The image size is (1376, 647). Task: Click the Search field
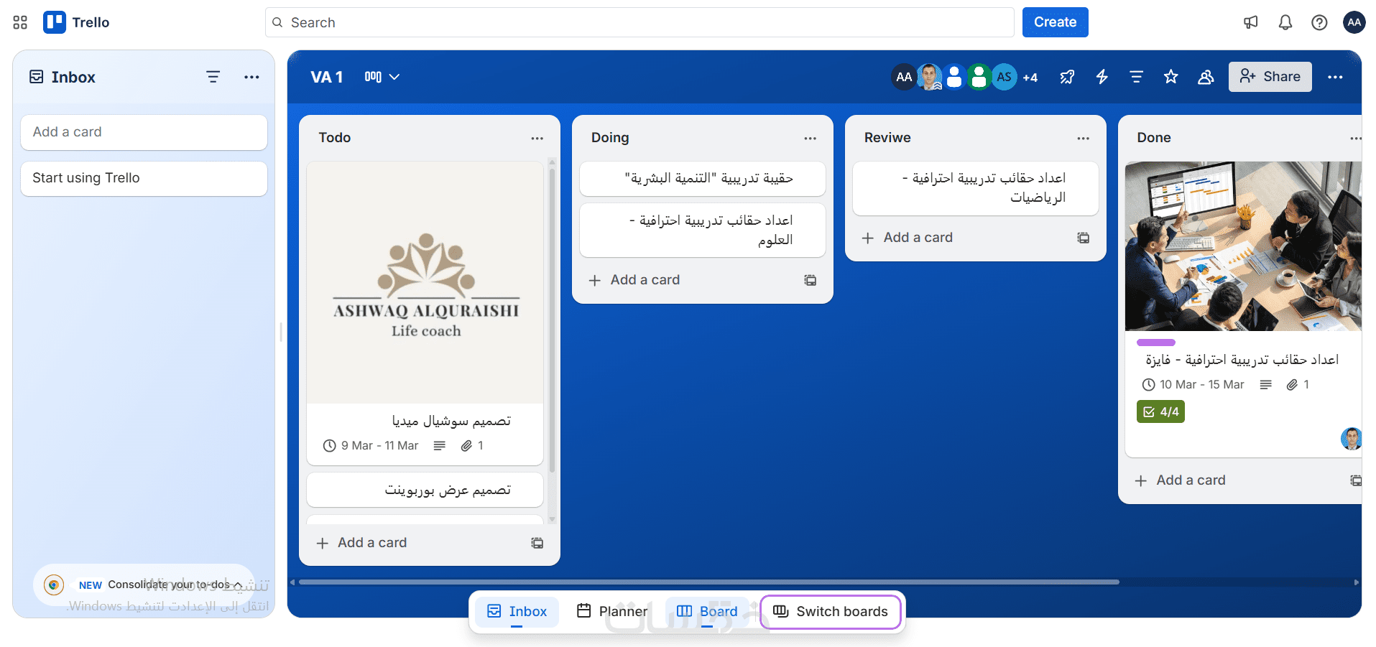pyautogui.click(x=639, y=22)
